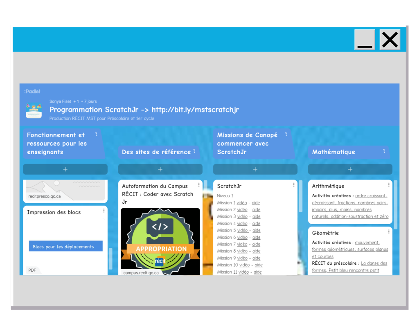
Task: Add a post to the Mathématique column
Action: [350, 169]
